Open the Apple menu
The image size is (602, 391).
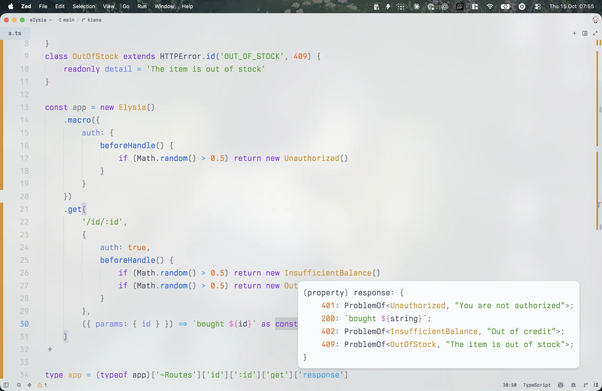tap(11, 6)
